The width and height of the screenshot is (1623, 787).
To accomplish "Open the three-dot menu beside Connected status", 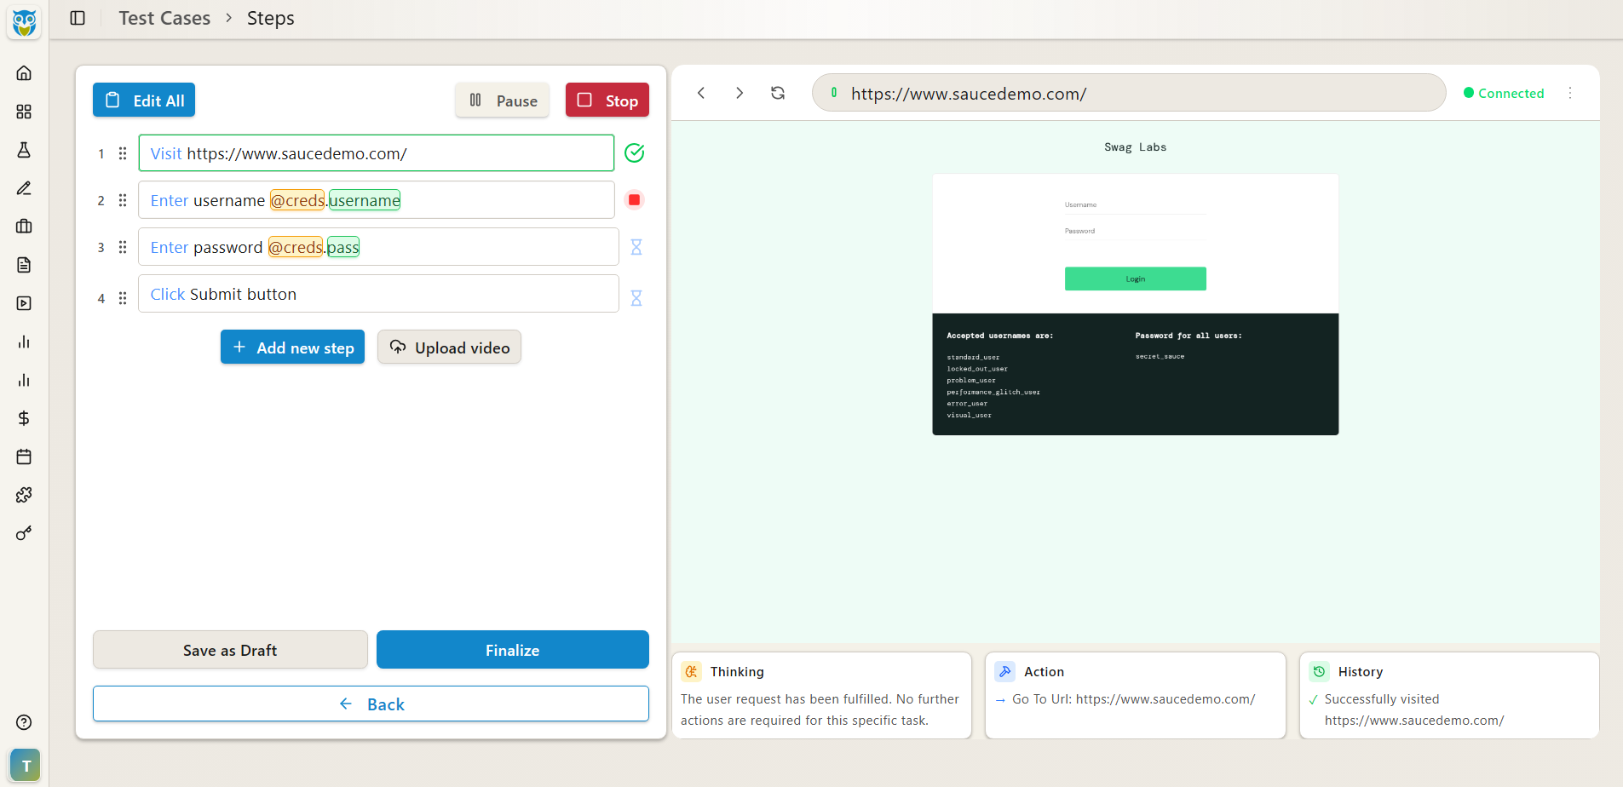I will pyautogui.click(x=1570, y=93).
